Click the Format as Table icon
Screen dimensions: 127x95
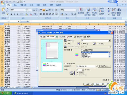pos(88,10)
